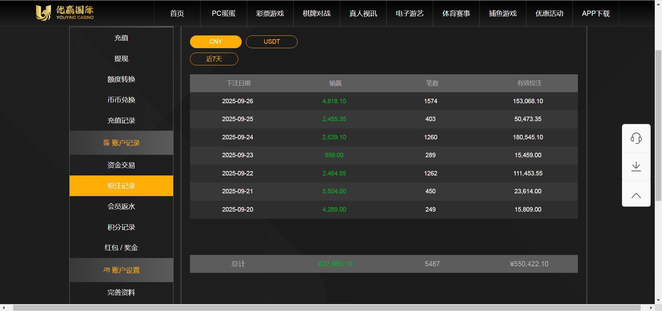Go to 充值 in sidebar

coord(121,38)
